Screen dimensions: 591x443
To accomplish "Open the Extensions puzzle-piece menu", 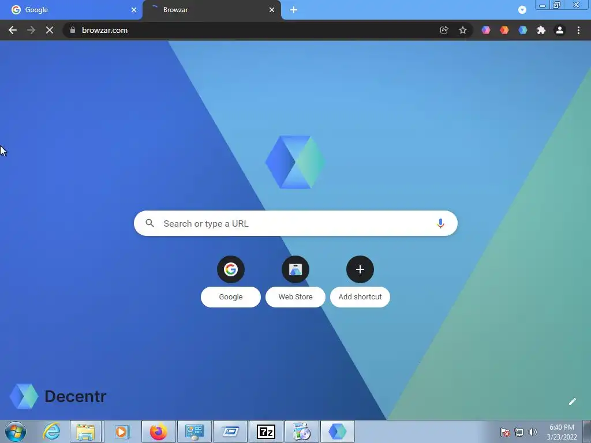I will (541, 30).
